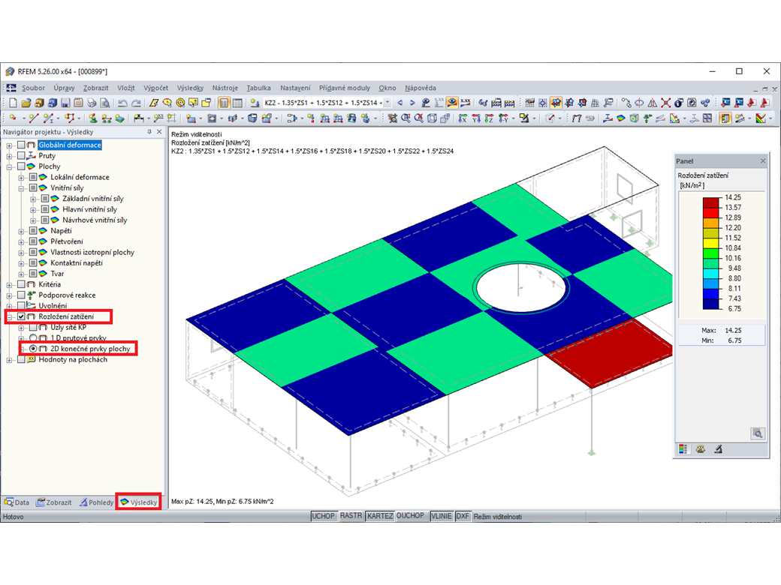Toggle the Rozložení zatížení checkbox
Screen dimensions: 781x585
(22, 316)
